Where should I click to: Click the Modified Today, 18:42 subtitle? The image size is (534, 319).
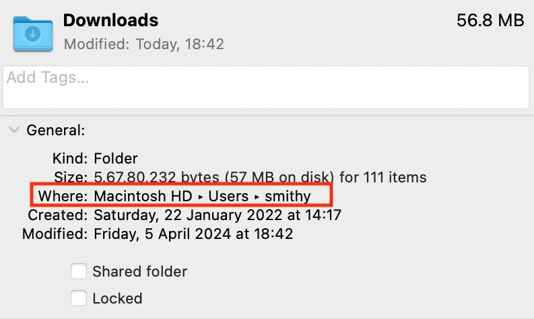click(x=143, y=45)
